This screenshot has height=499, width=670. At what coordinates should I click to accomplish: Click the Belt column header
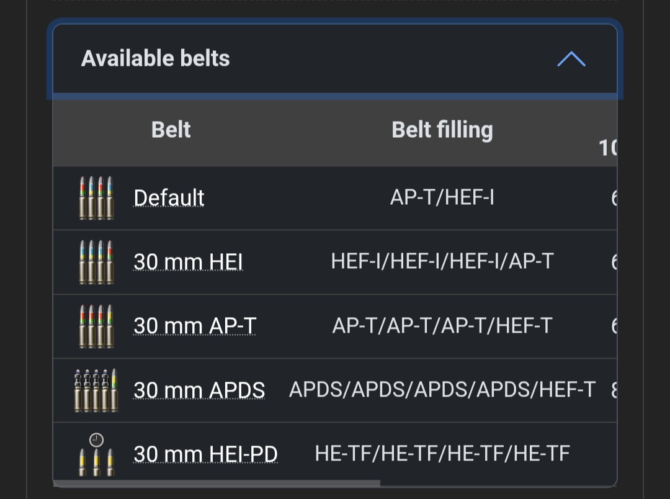click(171, 130)
